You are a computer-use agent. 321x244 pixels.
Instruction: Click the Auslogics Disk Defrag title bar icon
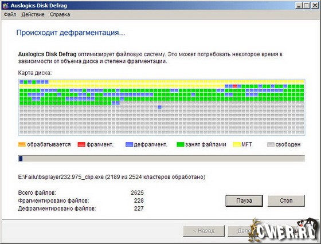coord(5,6)
